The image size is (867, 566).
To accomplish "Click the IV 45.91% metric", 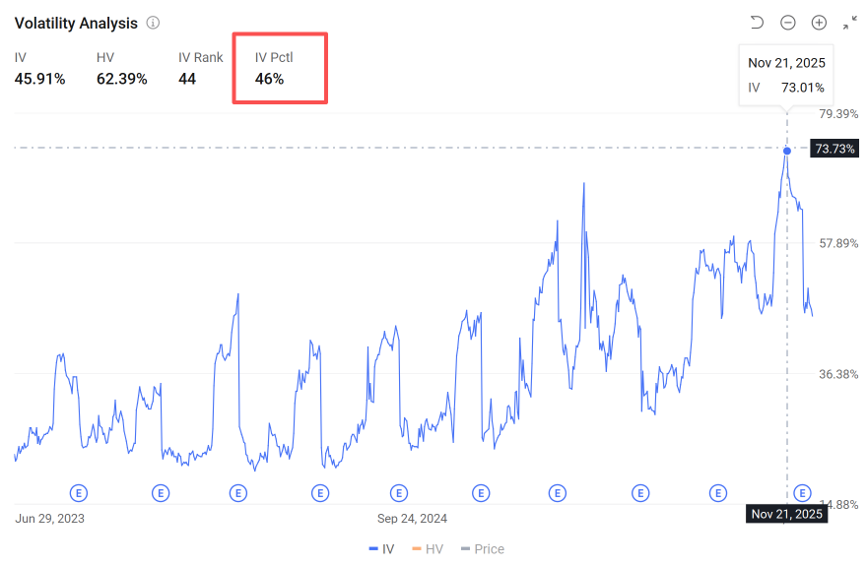I will pos(39,69).
